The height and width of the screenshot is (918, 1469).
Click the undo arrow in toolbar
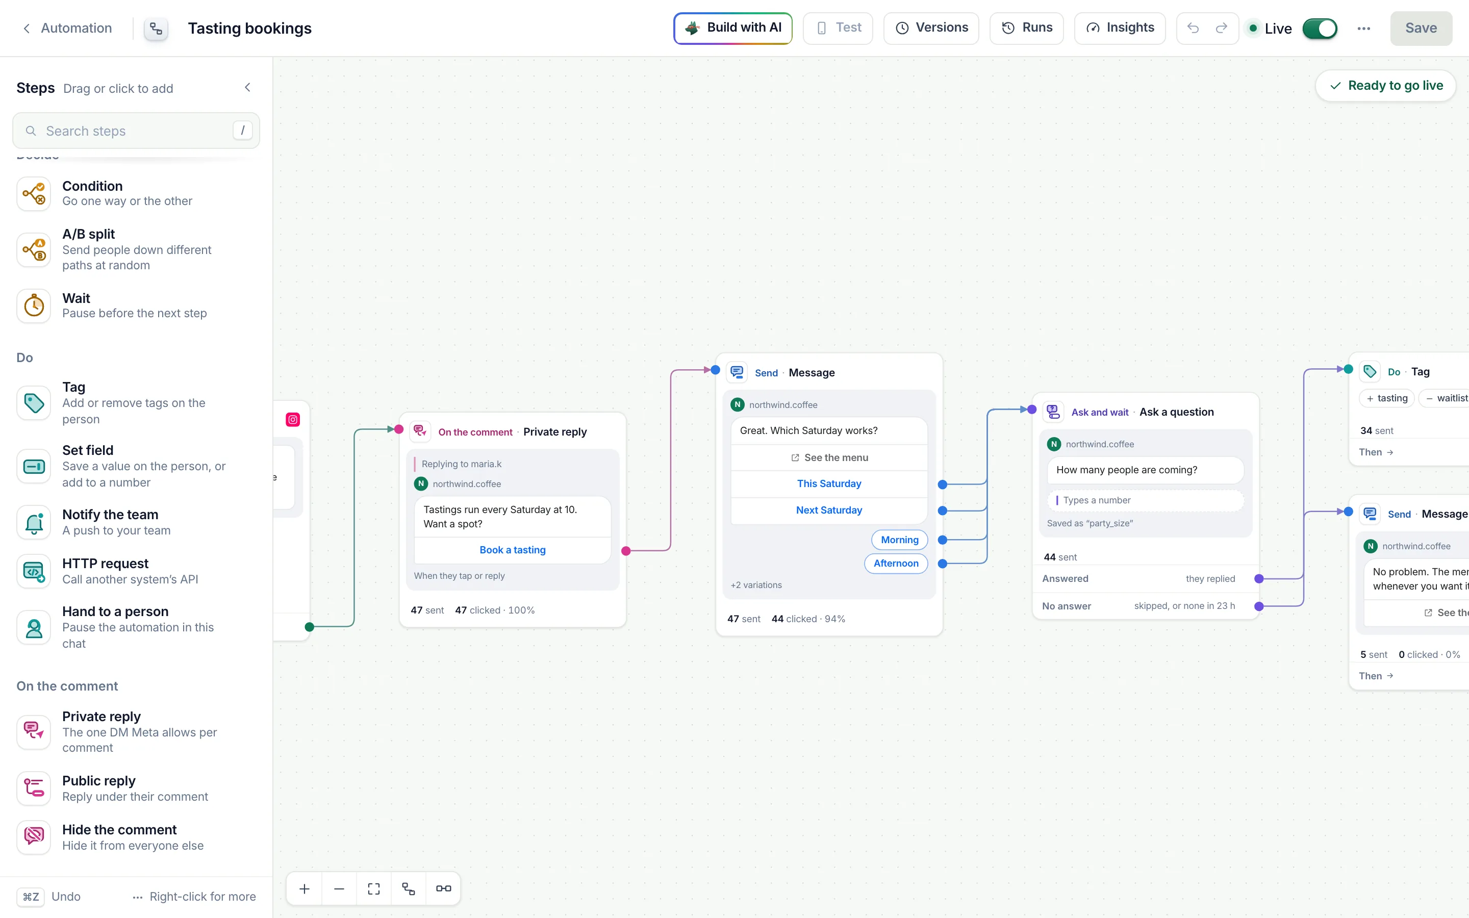click(1193, 28)
